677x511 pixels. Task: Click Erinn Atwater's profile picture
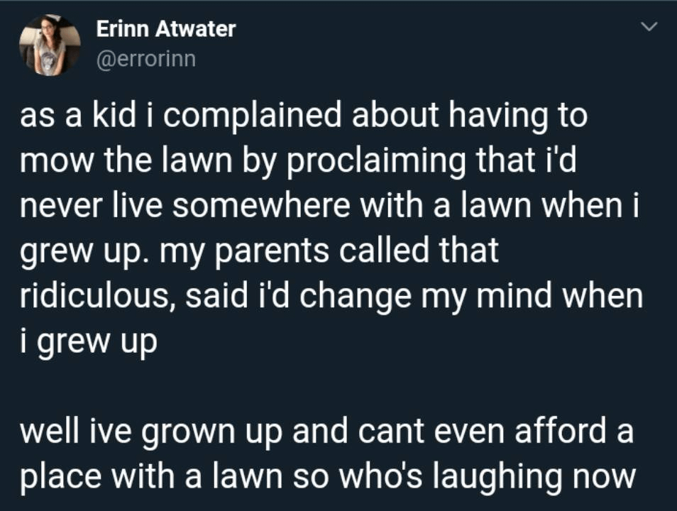point(50,45)
